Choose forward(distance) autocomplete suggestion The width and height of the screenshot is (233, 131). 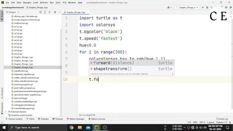coord(132,63)
